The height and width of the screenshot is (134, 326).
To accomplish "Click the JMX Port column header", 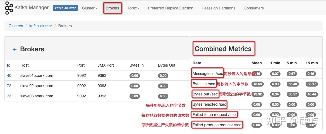I will pyautogui.click(x=106, y=65).
